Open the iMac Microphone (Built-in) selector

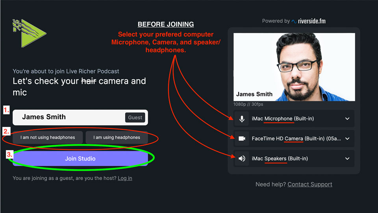tap(294, 119)
